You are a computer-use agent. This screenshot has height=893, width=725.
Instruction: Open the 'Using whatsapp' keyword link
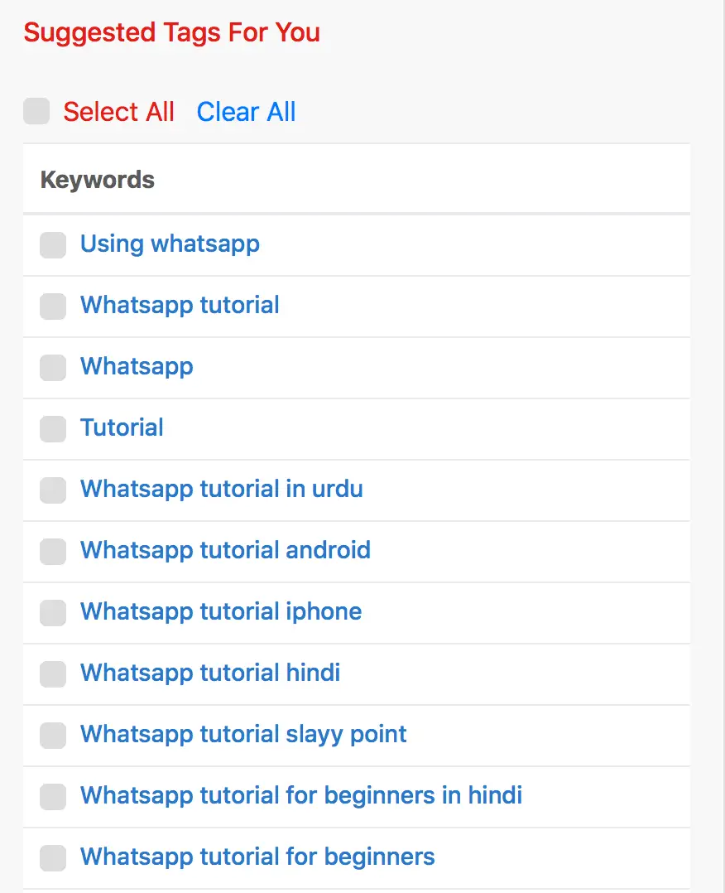point(170,244)
